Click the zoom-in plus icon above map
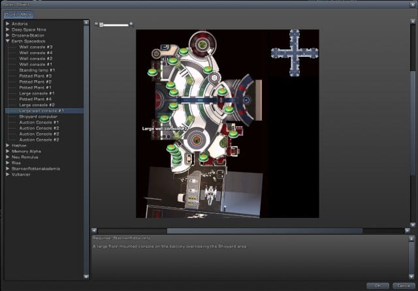Image resolution: width=418 pixels, height=291 pixels. [x=131, y=24]
